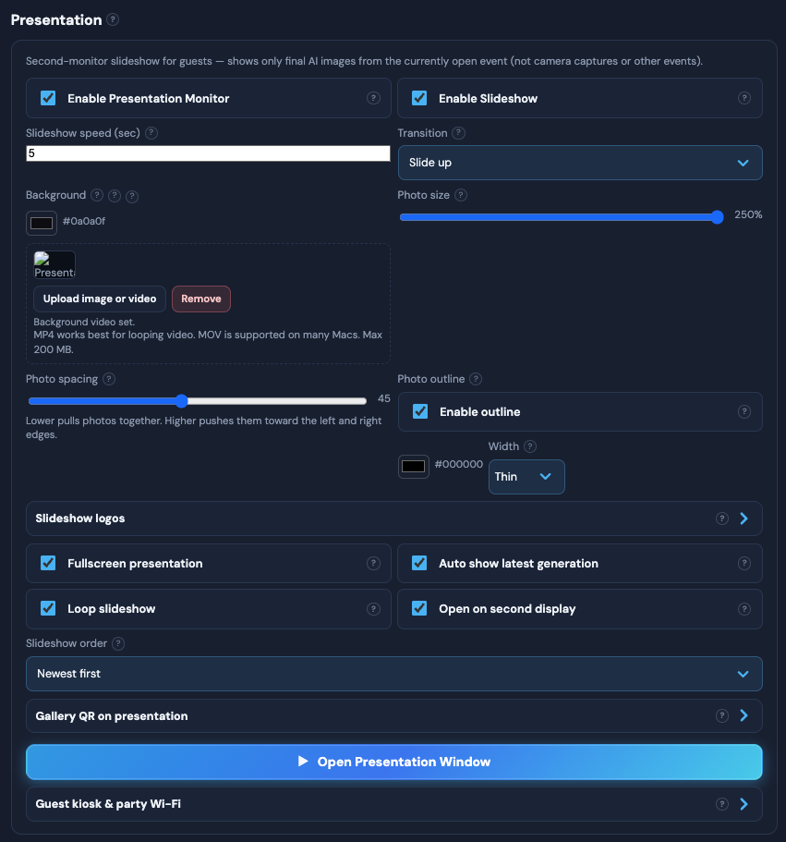This screenshot has height=842, width=786.
Task: Open help icon beside Presentation heading
Action: [113, 19]
